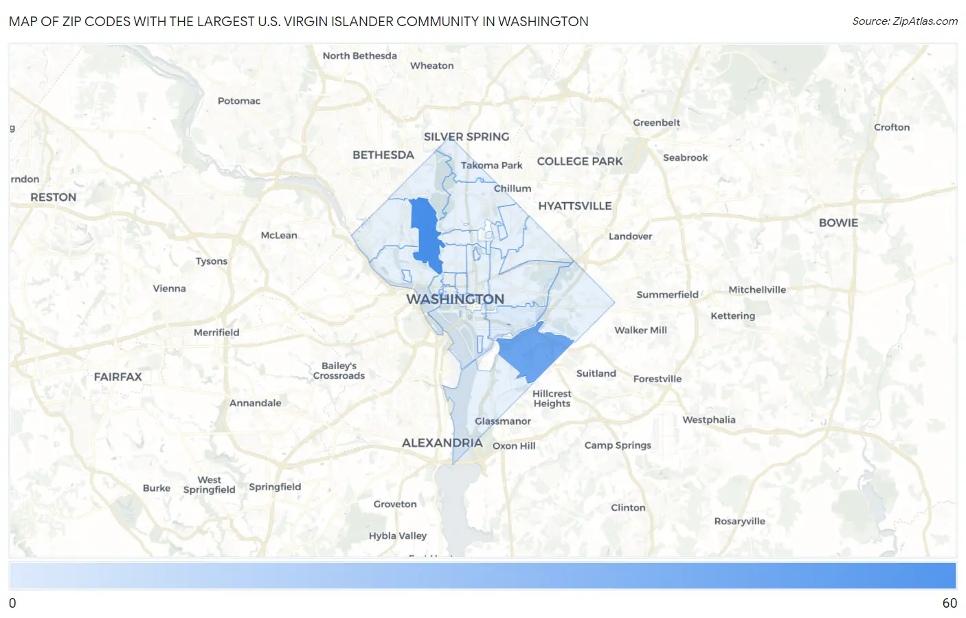Screen dimensions: 966x618
Task: Click the Crofton map label
Action: click(892, 128)
